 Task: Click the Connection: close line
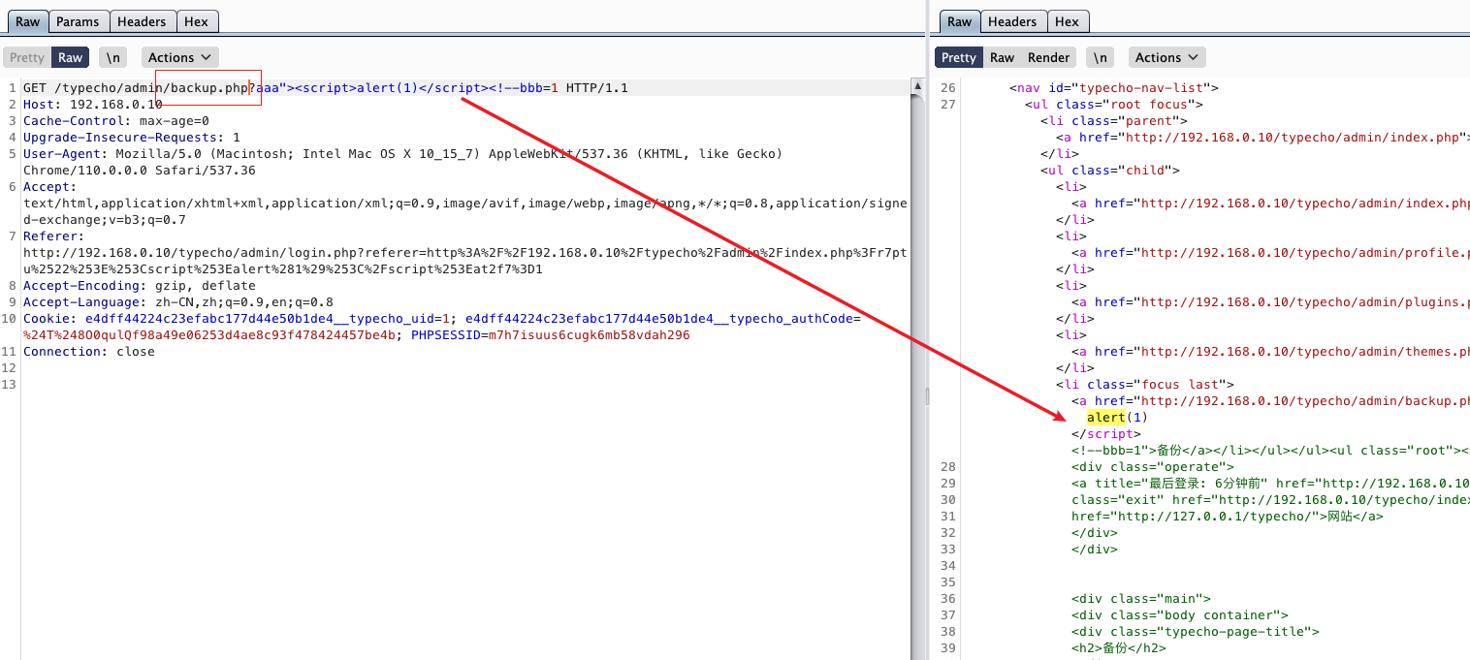point(89,352)
